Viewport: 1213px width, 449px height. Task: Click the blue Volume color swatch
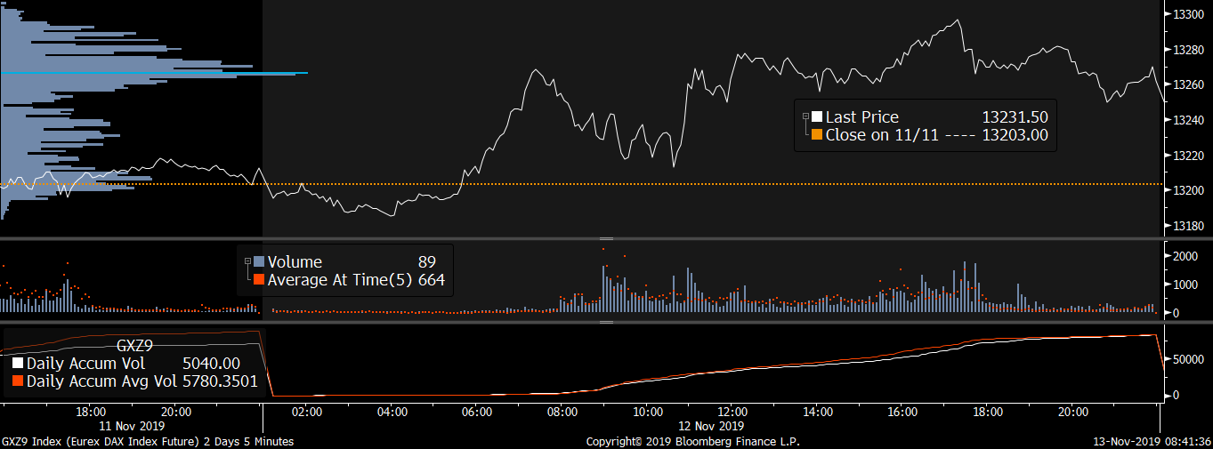(259, 261)
